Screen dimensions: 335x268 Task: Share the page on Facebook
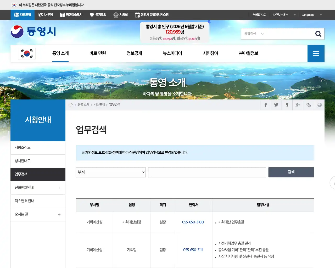(x=266, y=105)
